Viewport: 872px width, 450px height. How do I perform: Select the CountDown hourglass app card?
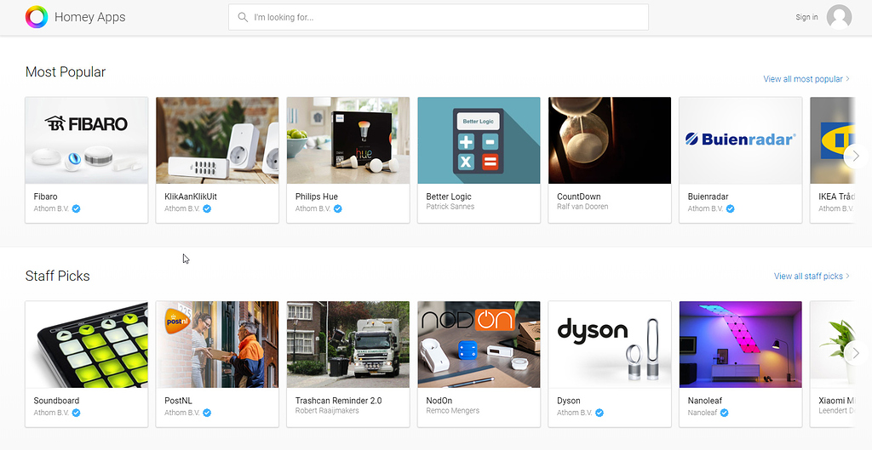pos(609,159)
